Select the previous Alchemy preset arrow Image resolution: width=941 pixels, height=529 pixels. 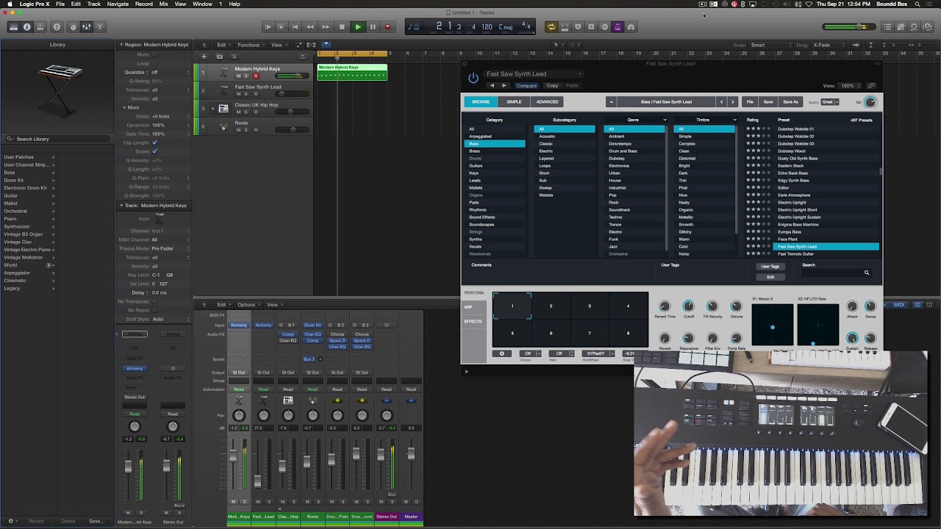point(722,102)
